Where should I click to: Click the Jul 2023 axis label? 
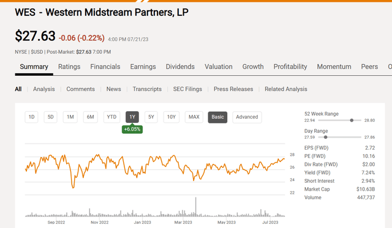click(x=270, y=222)
